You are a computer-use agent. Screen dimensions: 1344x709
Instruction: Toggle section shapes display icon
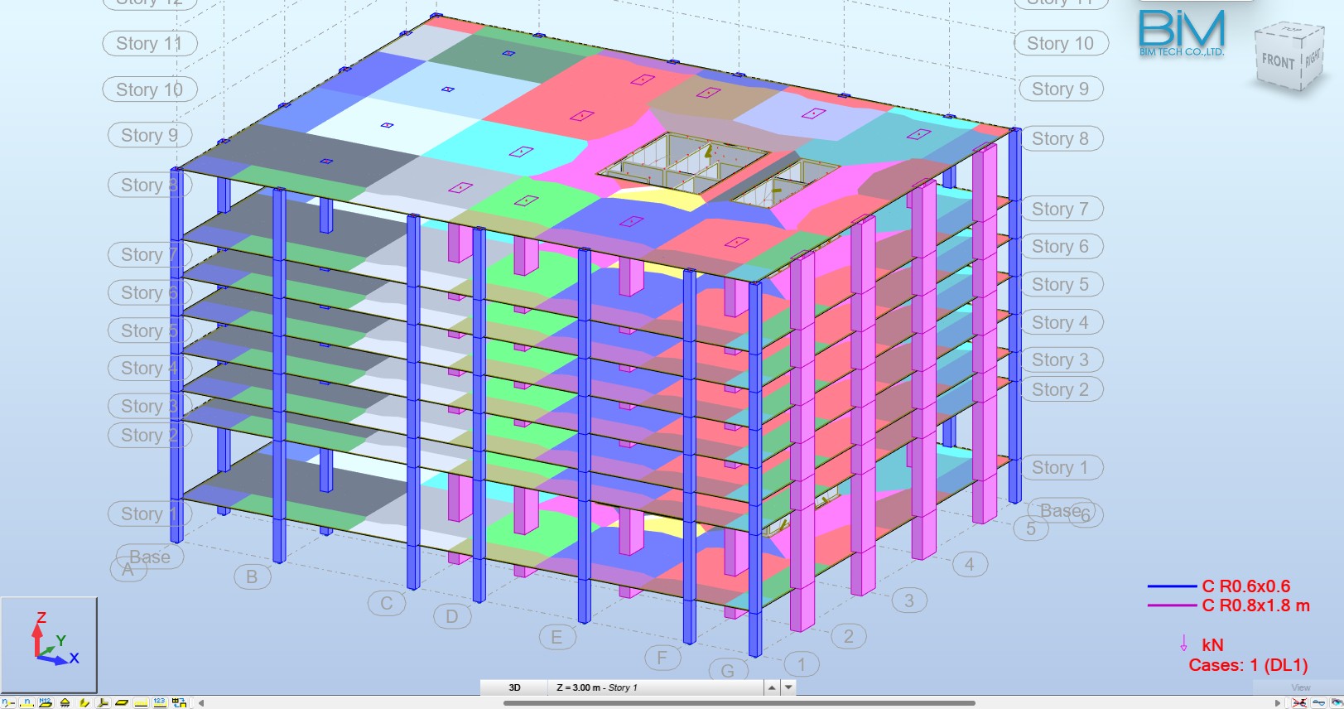click(x=84, y=702)
